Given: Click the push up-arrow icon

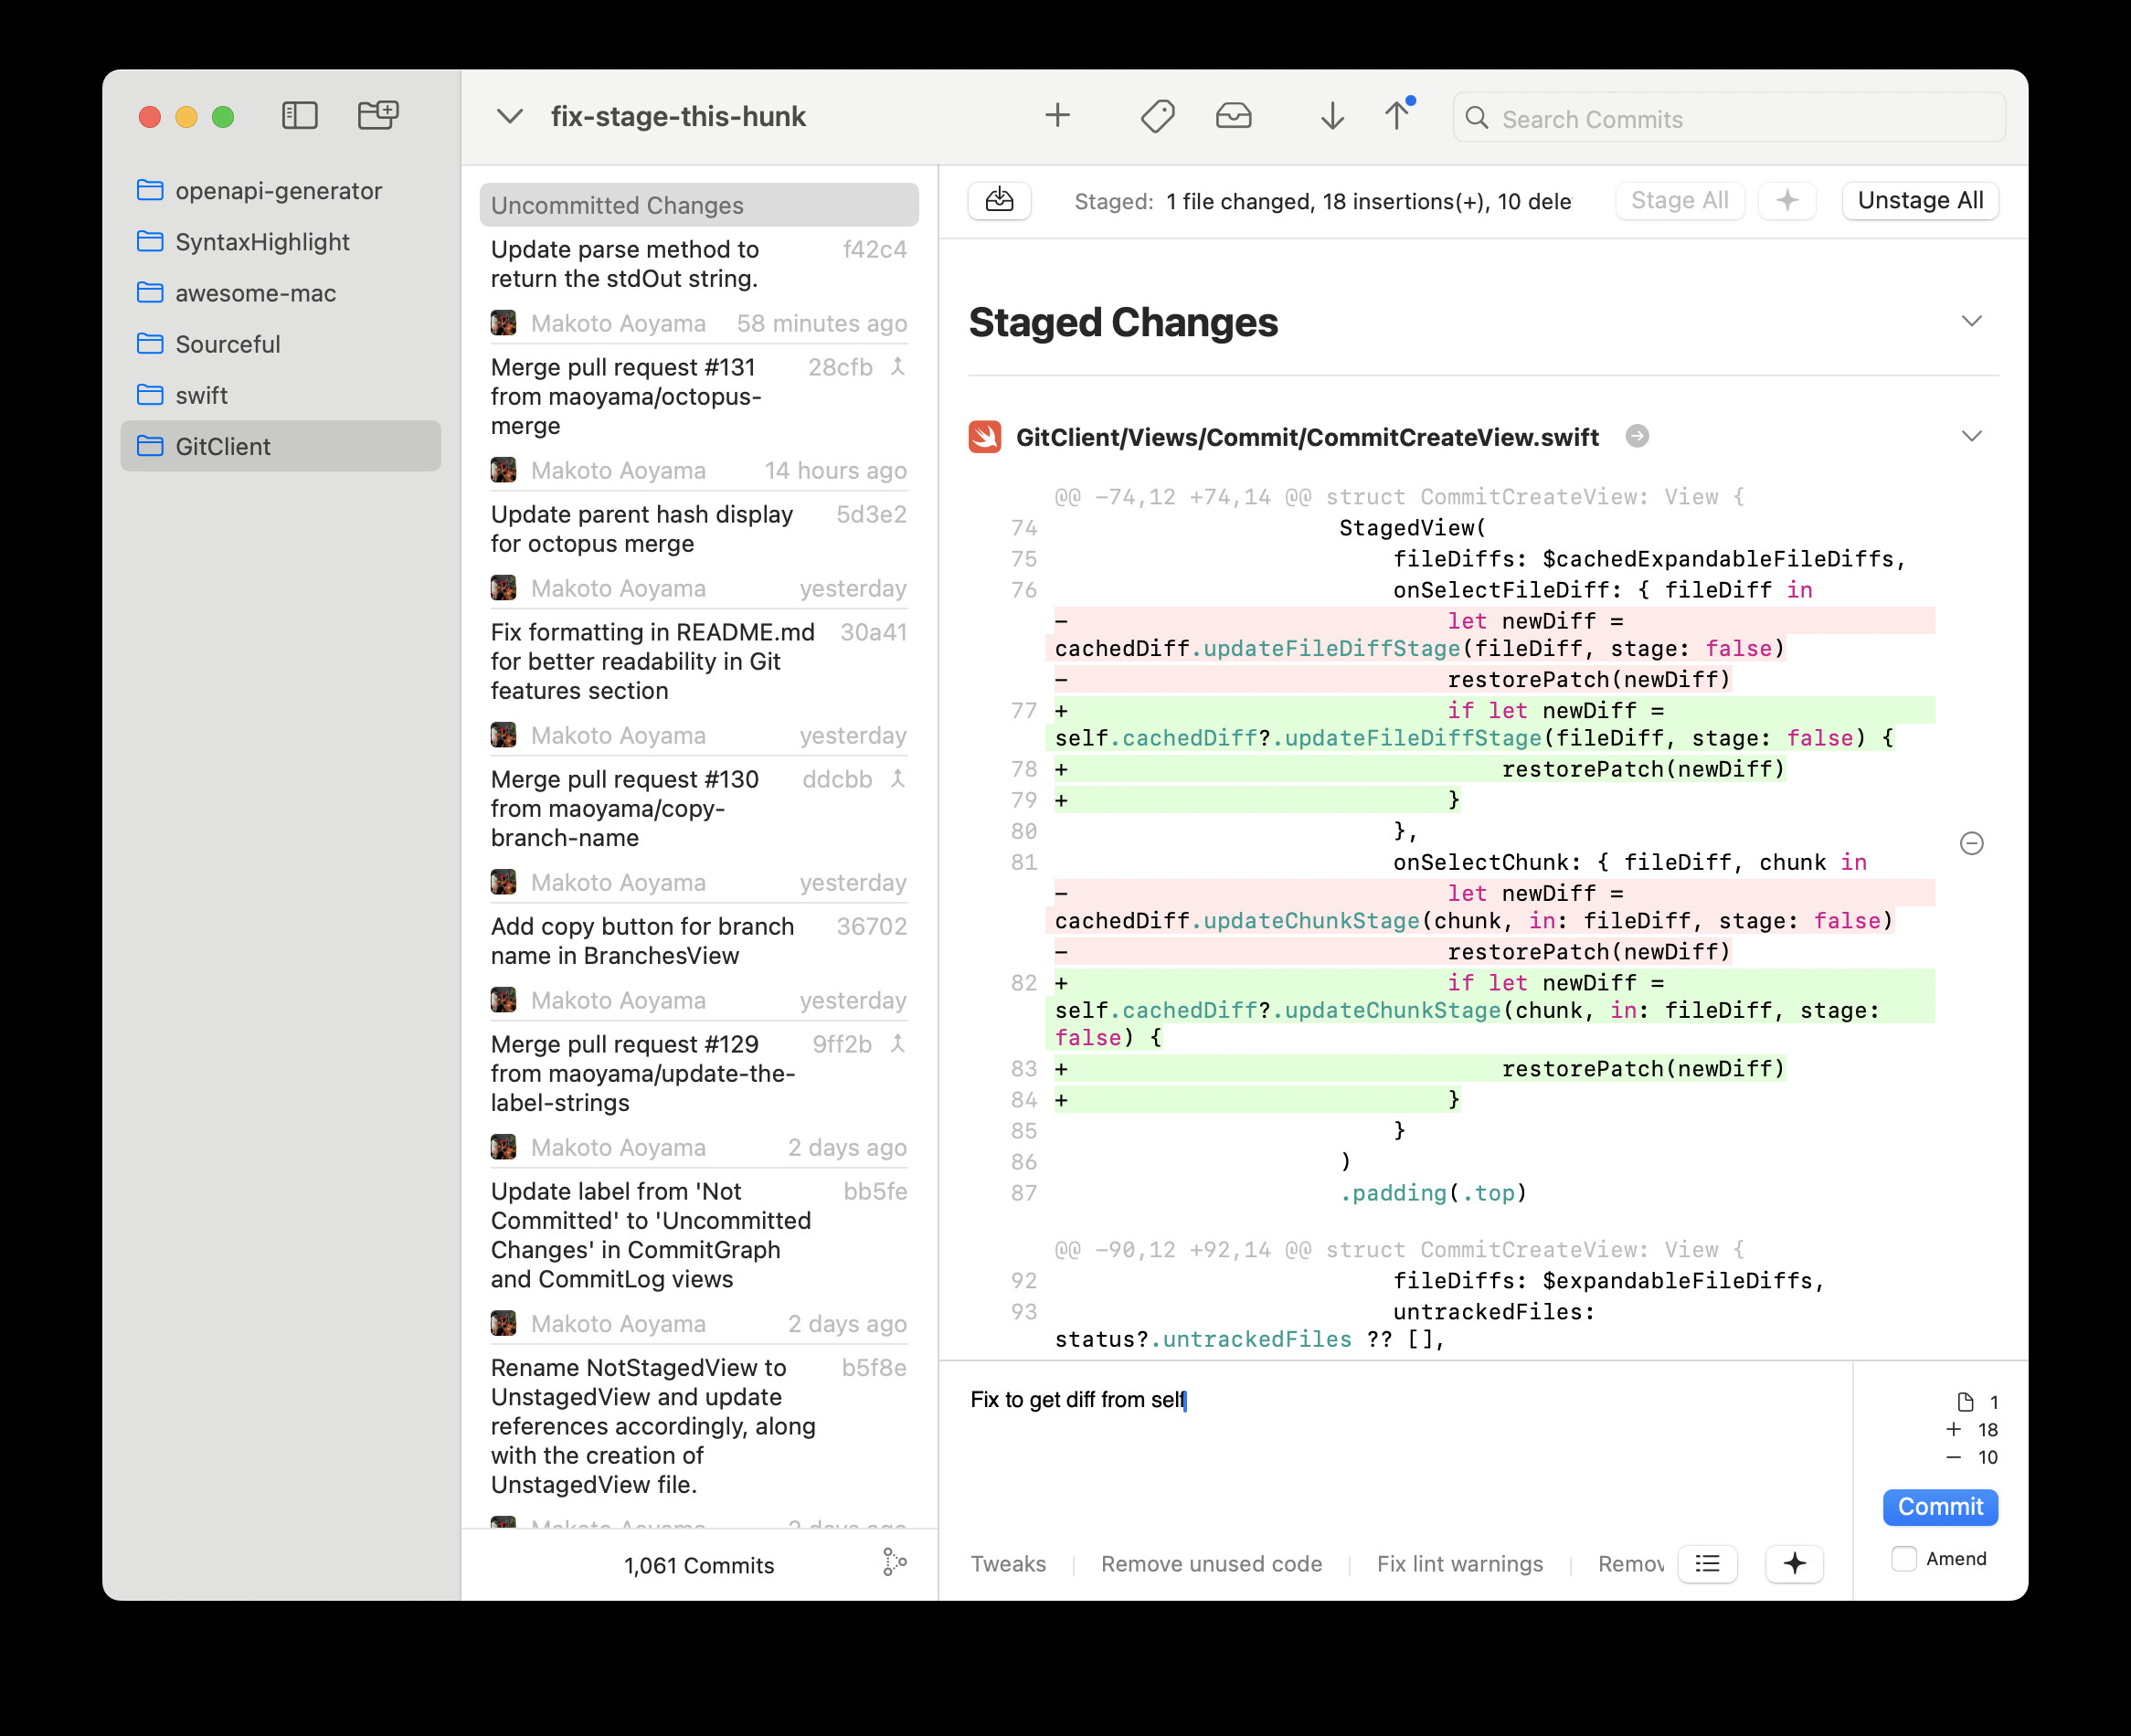Looking at the screenshot, I should pyautogui.click(x=1397, y=116).
